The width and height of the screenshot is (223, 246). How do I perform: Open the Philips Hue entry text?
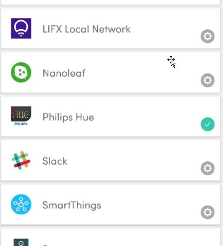point(68,117)
